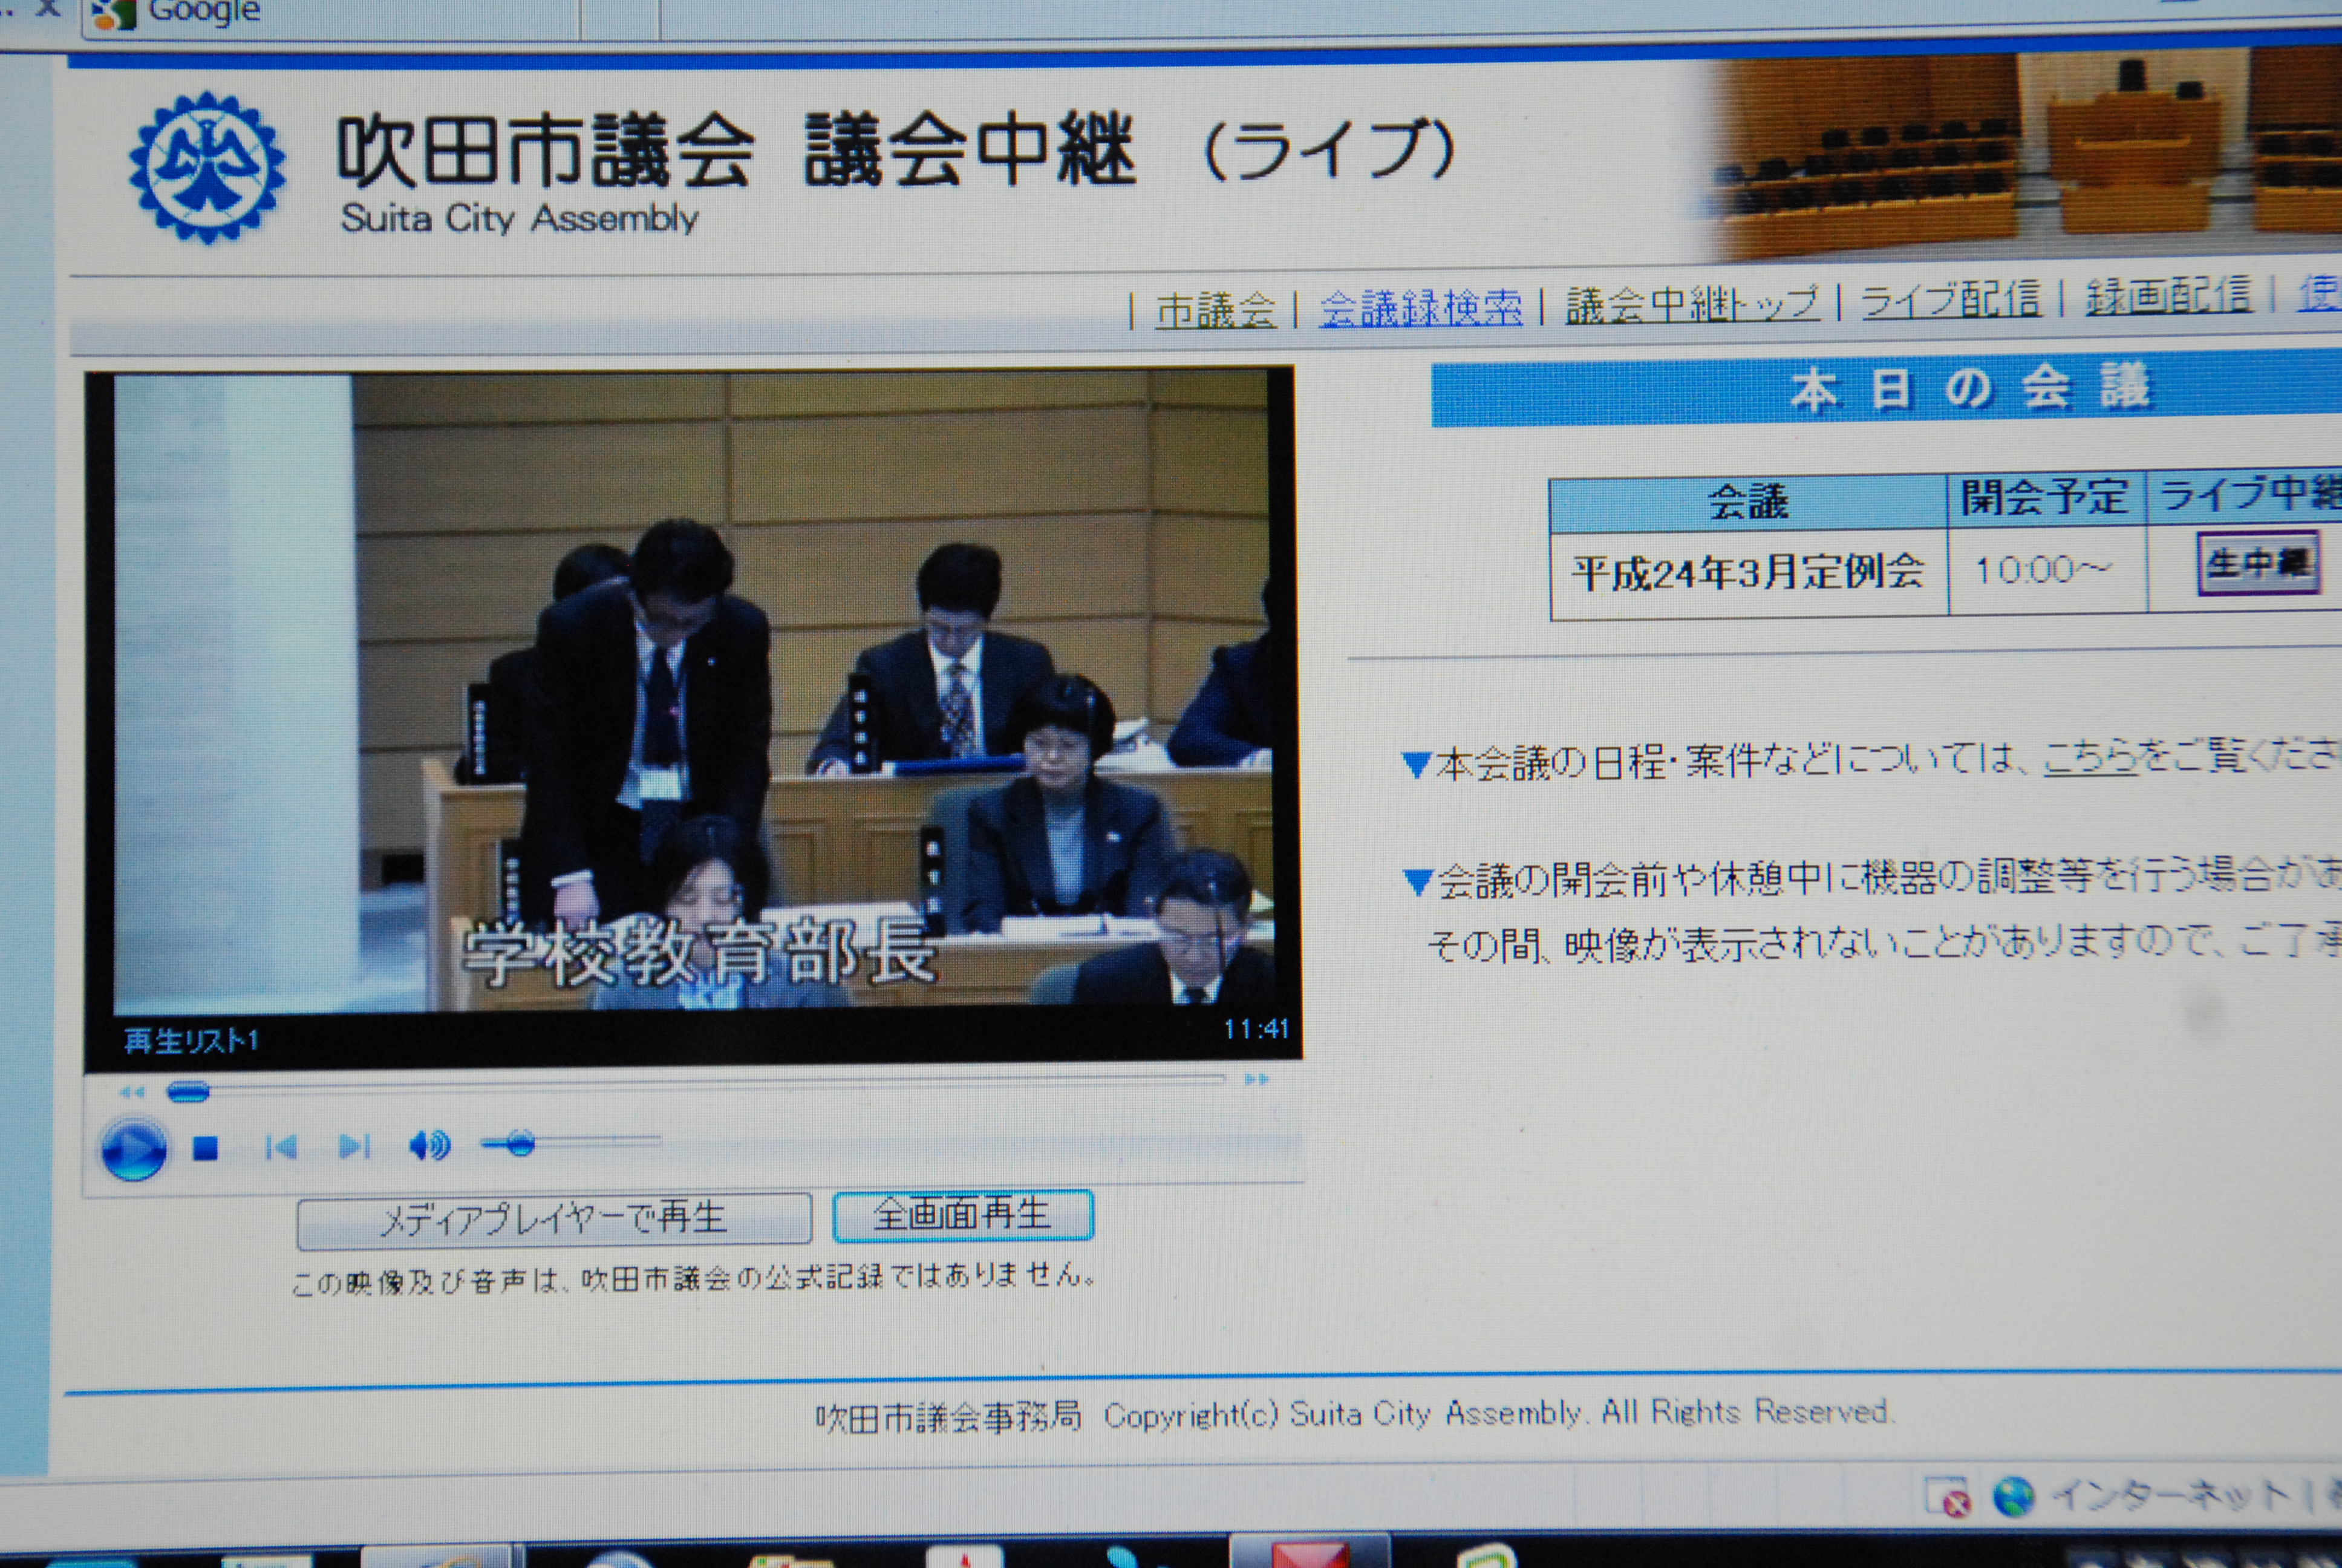Open the 議会中継トップ link
The height and width of the screenshot is (1568, 2342).
(x=1692, y=303)
